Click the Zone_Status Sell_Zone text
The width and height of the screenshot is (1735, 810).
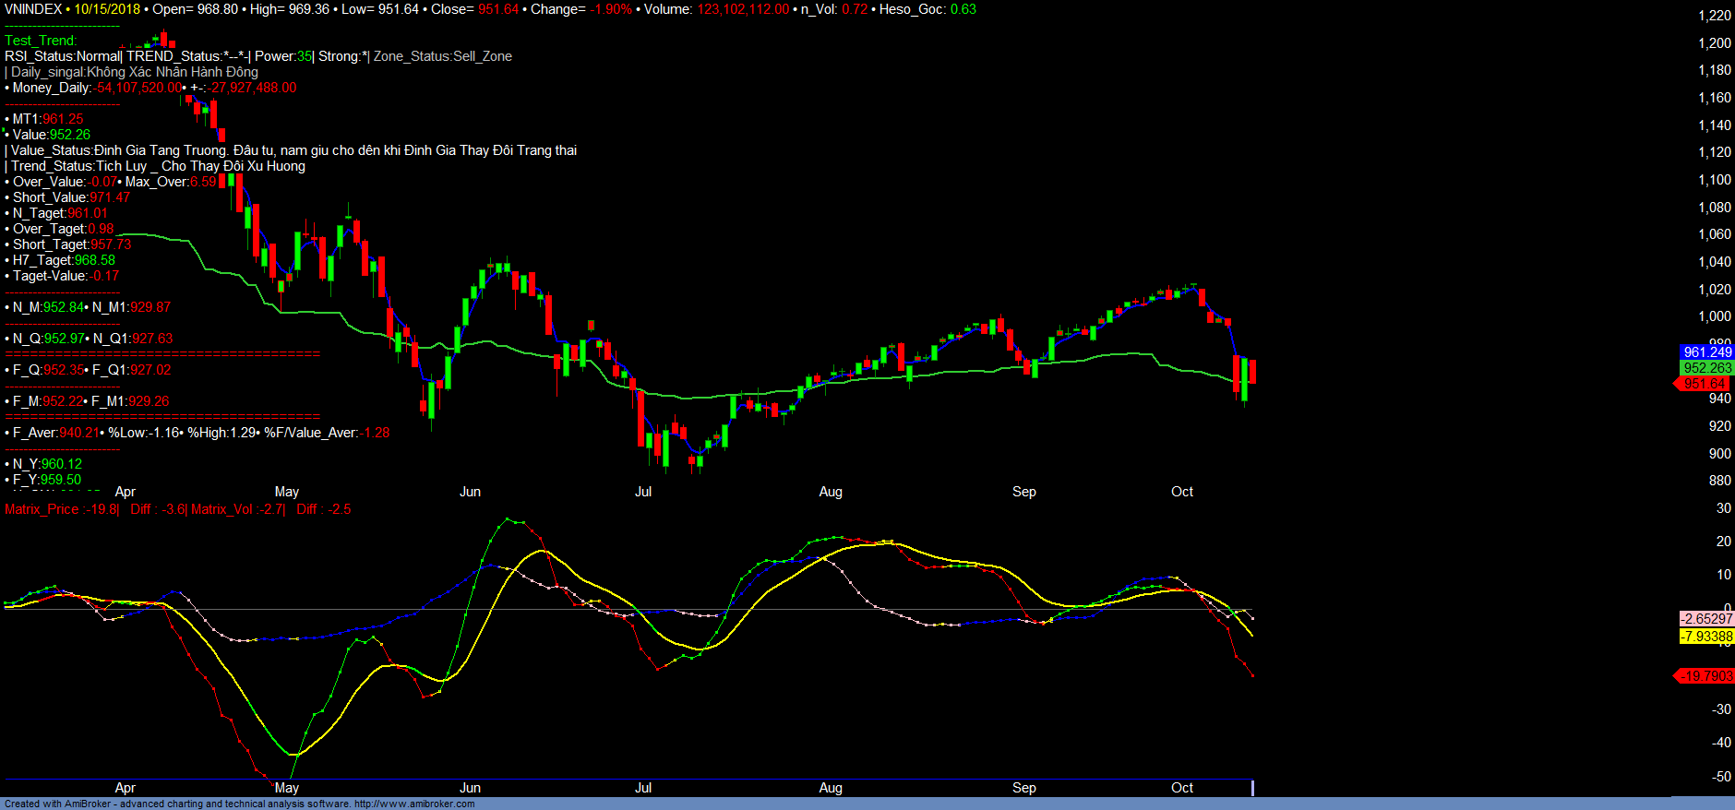pos(442,56)
